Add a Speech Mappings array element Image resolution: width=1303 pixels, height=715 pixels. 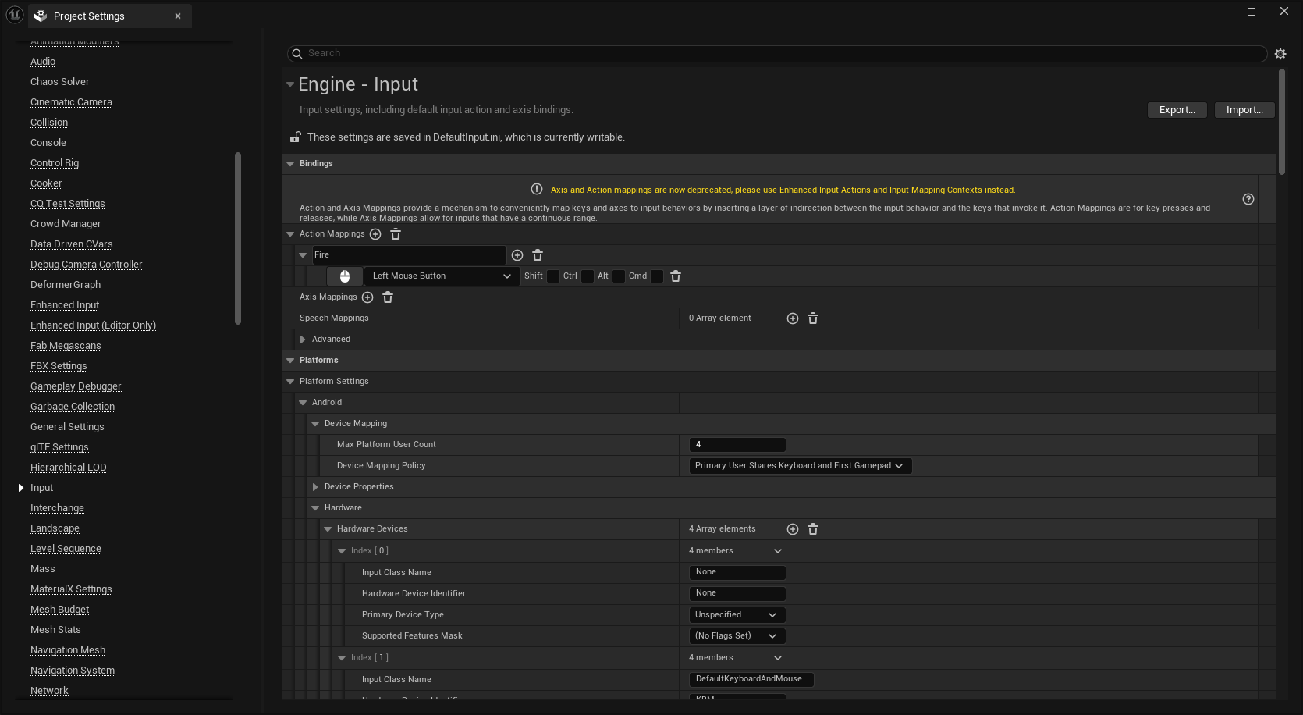click(x=792, y=318)
